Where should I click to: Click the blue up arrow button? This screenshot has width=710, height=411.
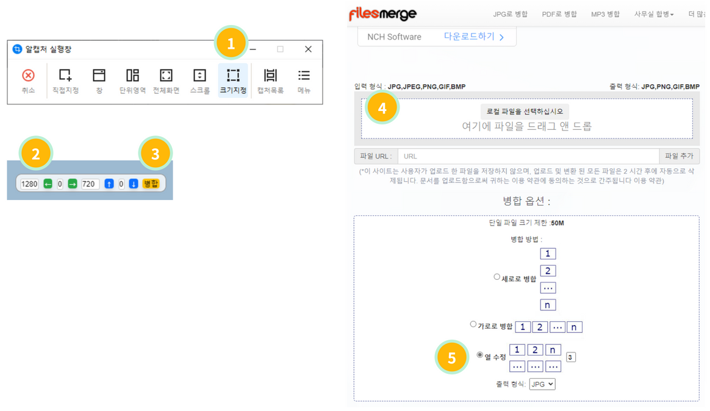point(109,184)
